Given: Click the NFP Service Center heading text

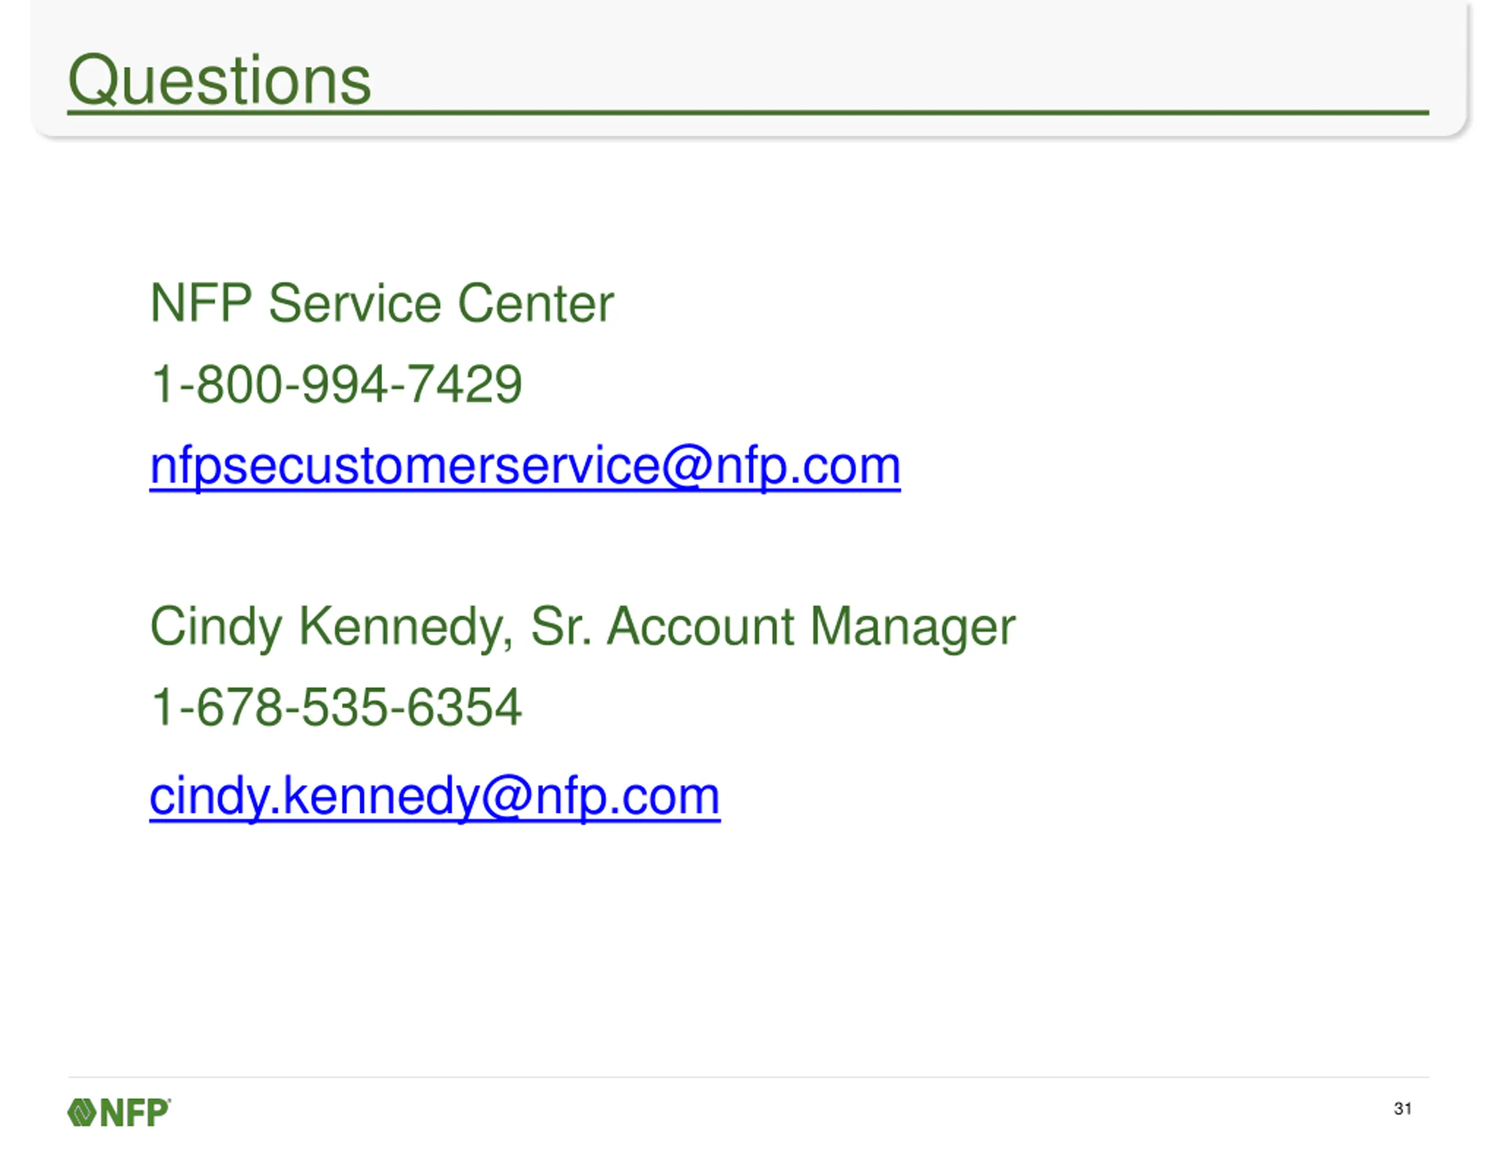Looking at the screenshot, I should (x=382, y=303).
